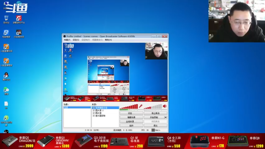Toggle the 图片源 source checkbox
The image size is (265, 149).
(94, 113)
